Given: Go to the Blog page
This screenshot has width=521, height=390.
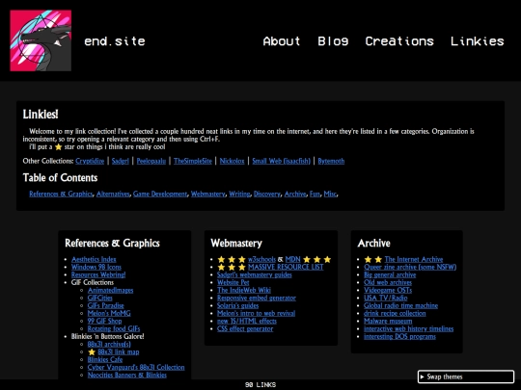Looking at the screenshot, I should (x=333, y=41).
